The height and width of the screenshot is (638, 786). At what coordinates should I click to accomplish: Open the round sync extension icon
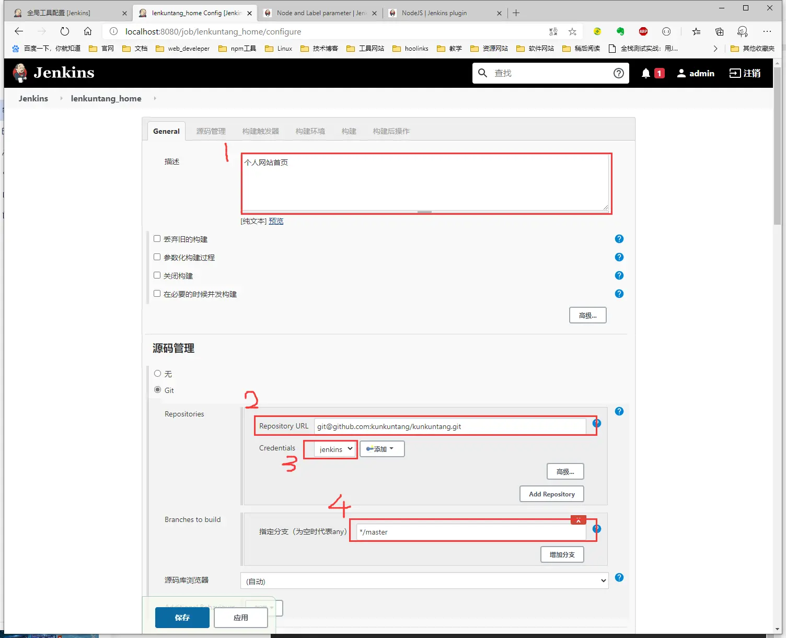pos(666,31)
